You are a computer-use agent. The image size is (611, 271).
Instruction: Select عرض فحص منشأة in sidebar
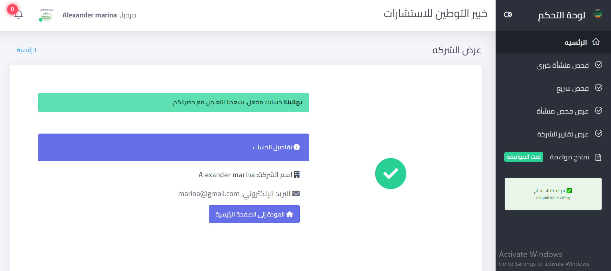click(x=563, y=111)
